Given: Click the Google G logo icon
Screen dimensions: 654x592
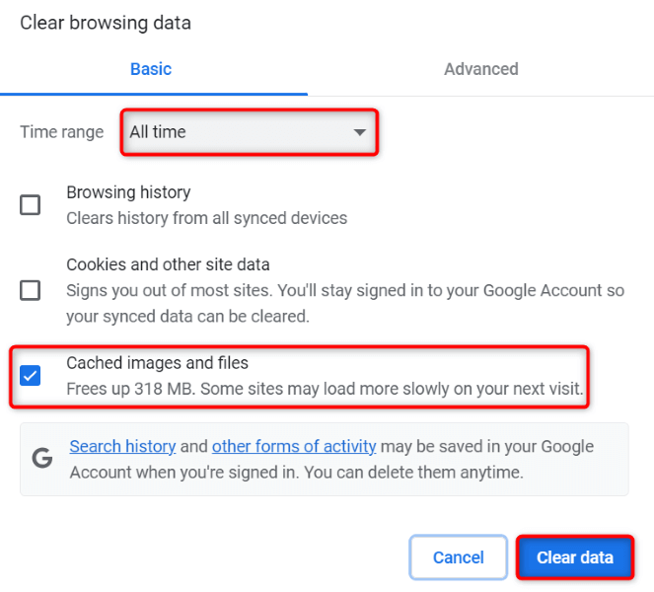Looking at the screenshot, I should point(42,459).
